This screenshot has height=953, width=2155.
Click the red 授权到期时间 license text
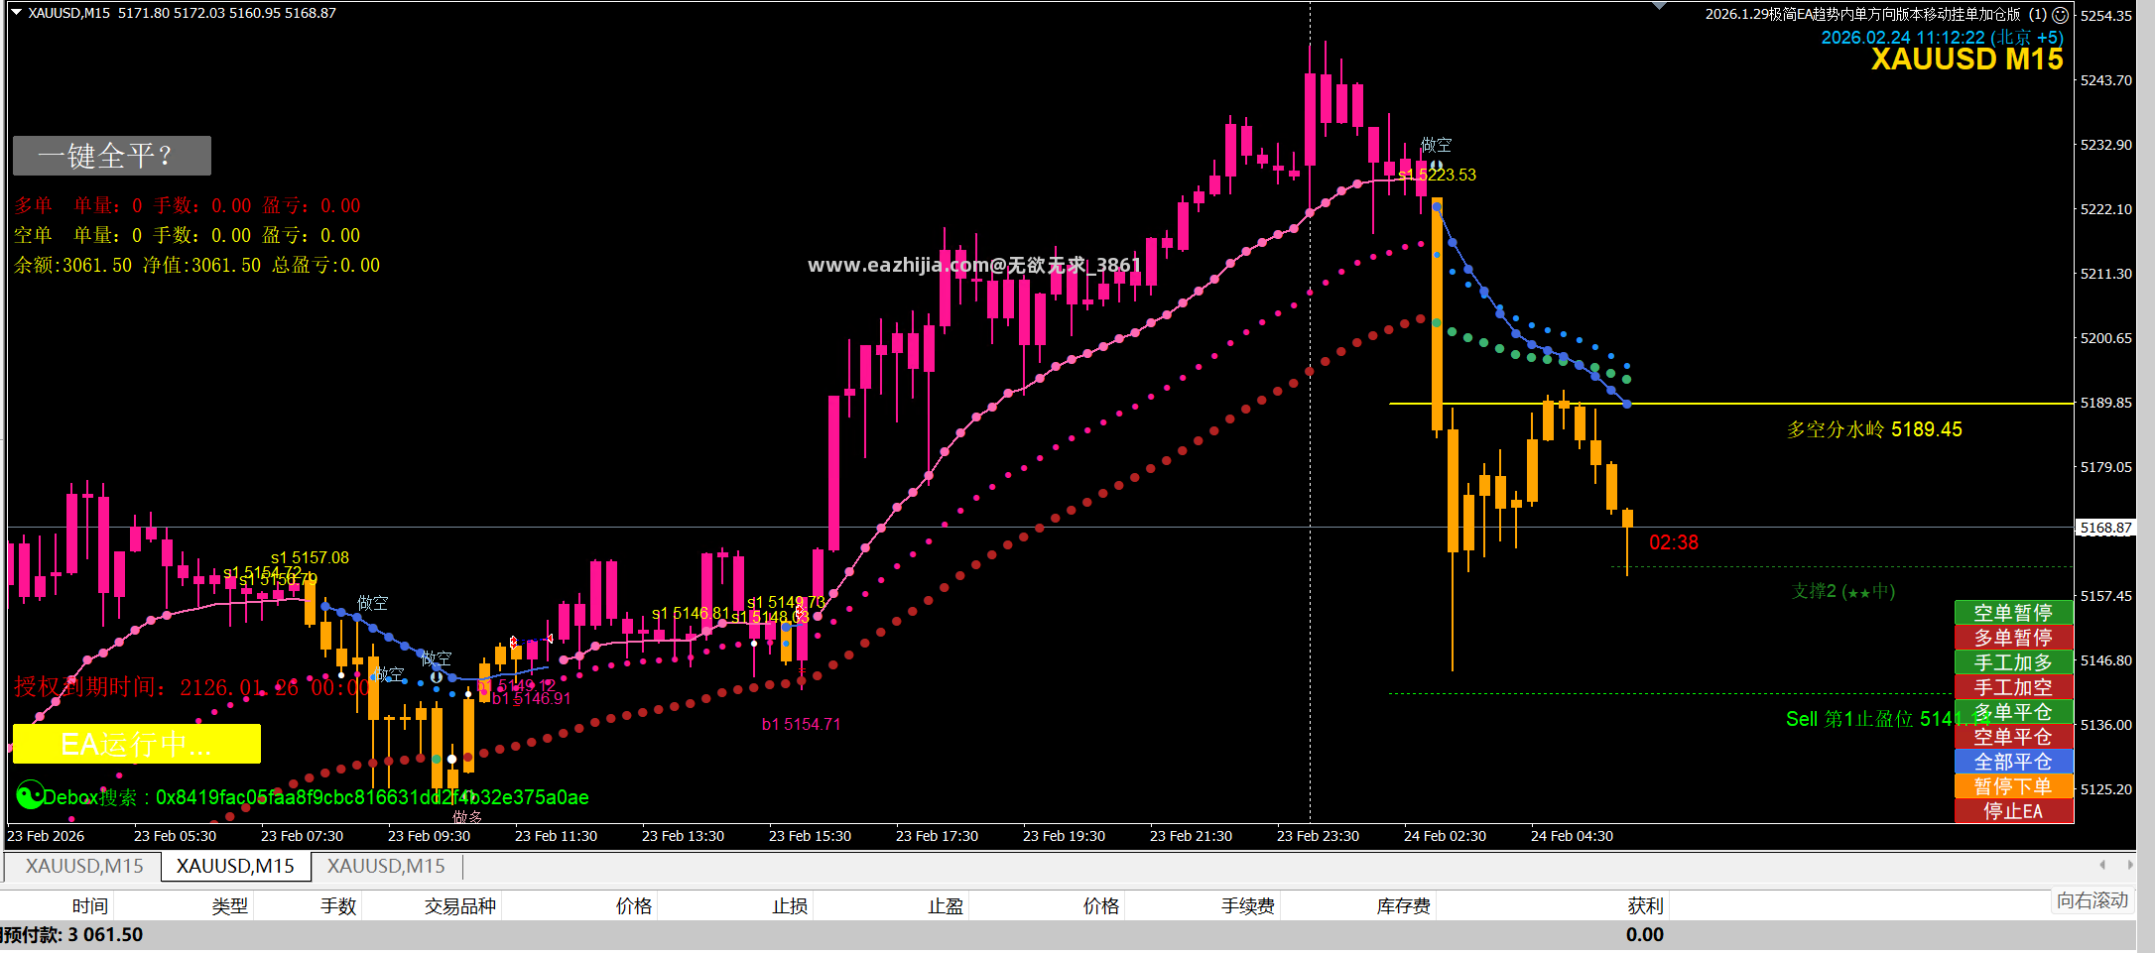(x=192, y=686)
